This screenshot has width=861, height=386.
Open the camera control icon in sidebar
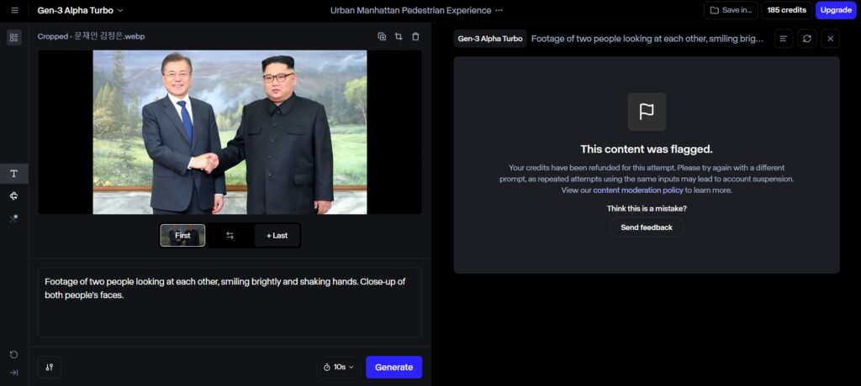click(14, 196)
